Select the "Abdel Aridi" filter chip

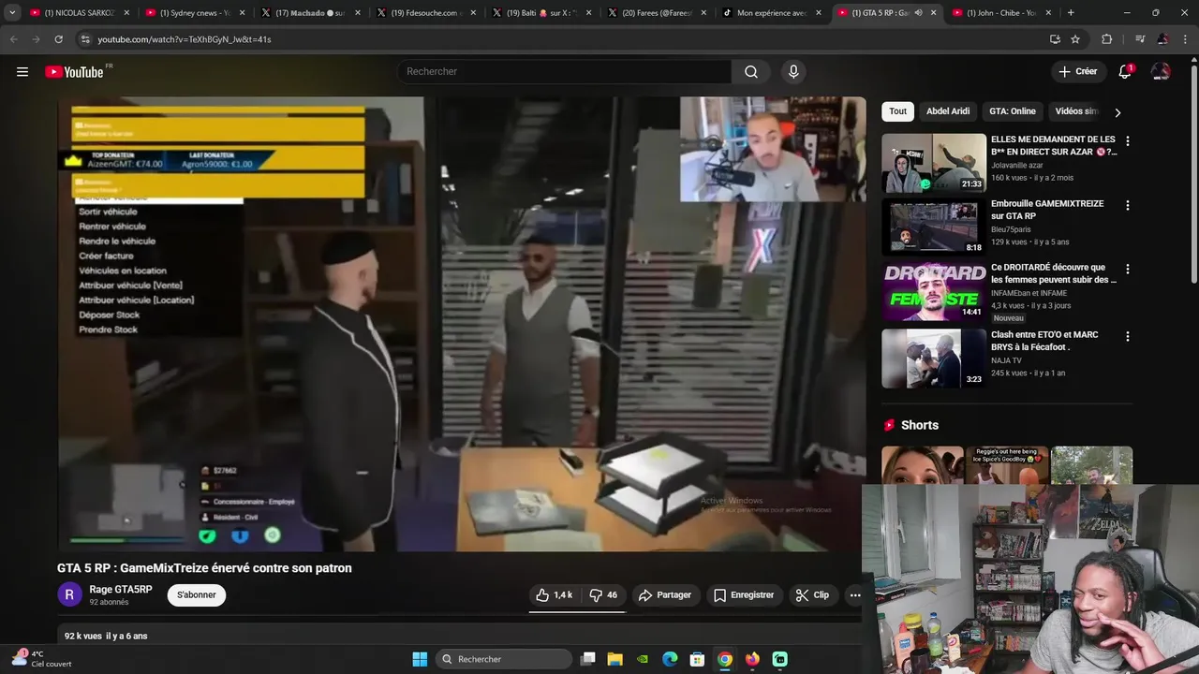coord(948,111)
